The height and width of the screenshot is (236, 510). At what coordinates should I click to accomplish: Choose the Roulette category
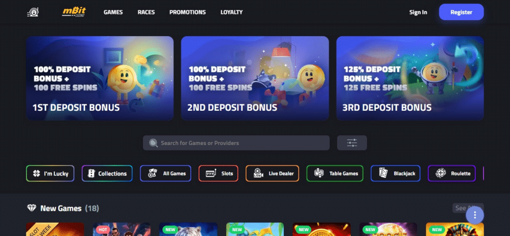tap(452, 173)
